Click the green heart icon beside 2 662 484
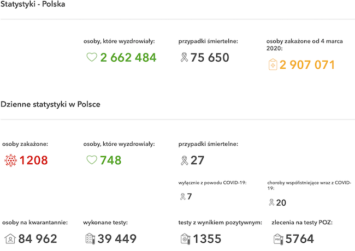This screenshot has width=355, height=251. (x=92, y=57)
